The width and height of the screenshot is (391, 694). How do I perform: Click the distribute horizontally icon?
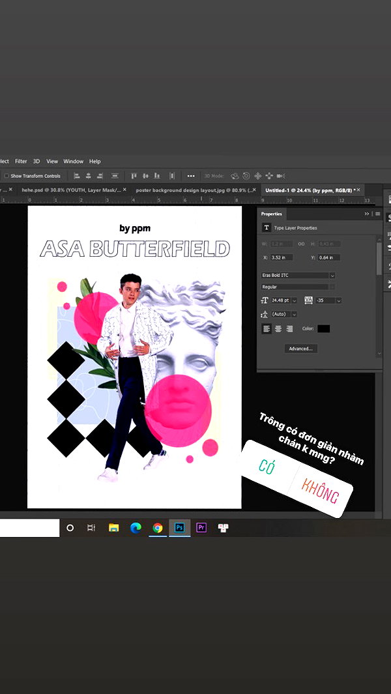coord(172,176)
